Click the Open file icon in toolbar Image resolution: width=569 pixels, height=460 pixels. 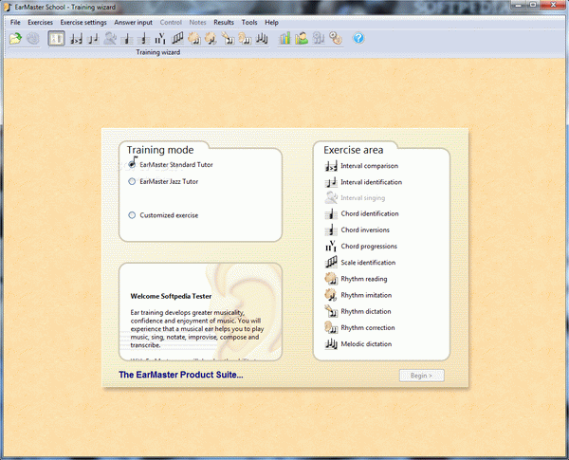click(15, 39)
